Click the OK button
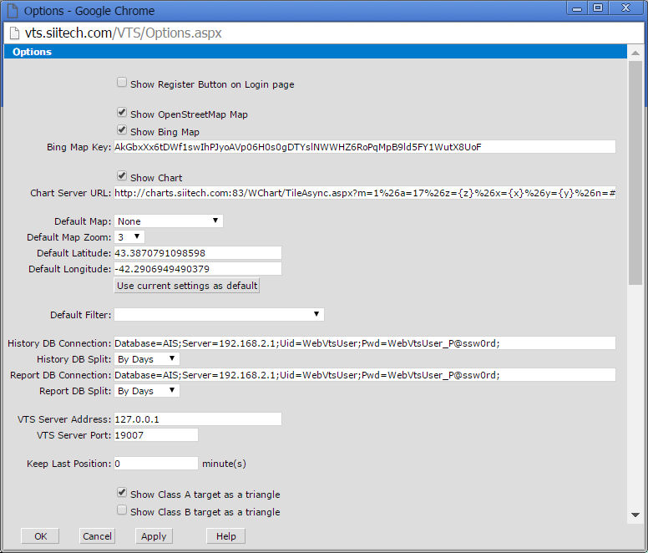 pos(40,536)
